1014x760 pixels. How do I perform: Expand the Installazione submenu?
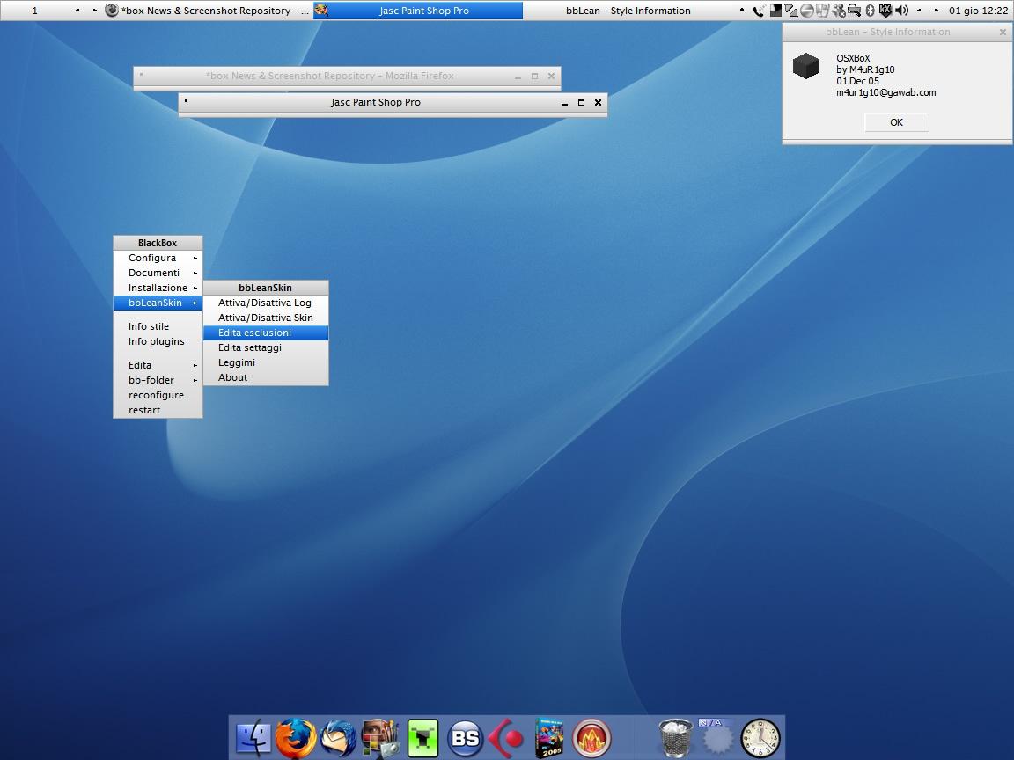pos(158,288)
